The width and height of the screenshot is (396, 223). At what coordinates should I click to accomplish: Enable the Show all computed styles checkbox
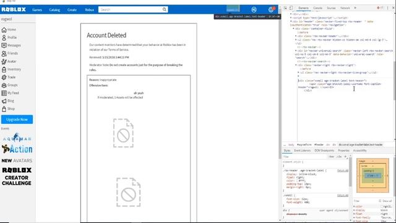tap(380, 201)
